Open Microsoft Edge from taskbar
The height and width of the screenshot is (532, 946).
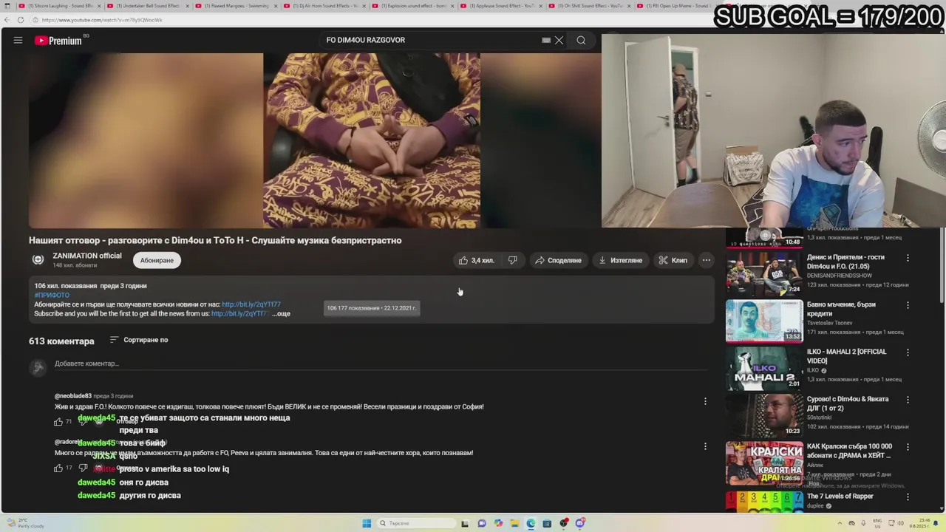531,523
